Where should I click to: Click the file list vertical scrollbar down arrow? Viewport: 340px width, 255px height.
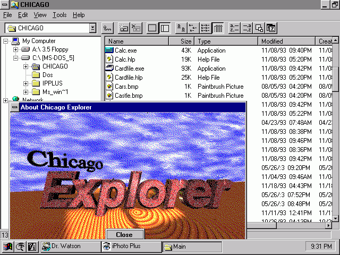click(x=336, y=218)
